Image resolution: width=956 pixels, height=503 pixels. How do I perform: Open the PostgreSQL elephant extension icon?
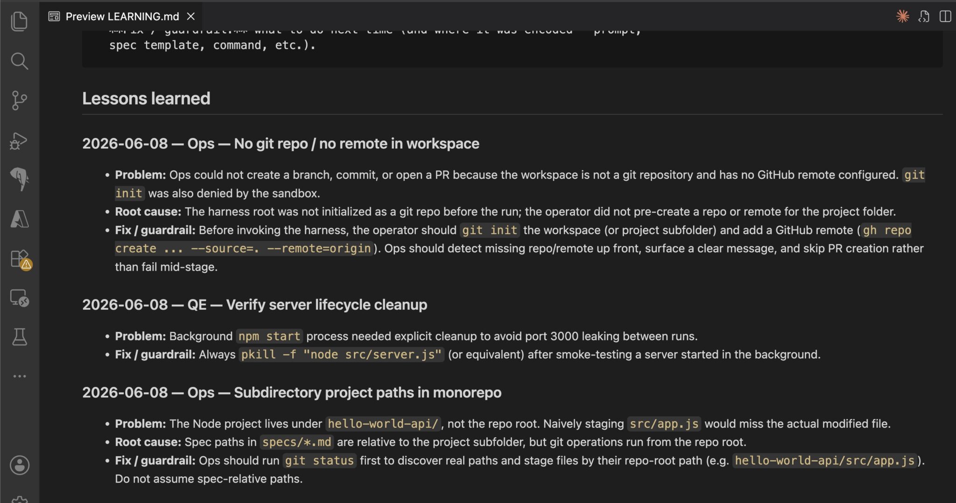[19, 179]
